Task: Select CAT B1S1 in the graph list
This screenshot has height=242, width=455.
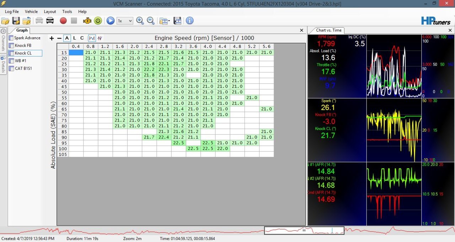Action: pyautogui.click(x=20, y=68)
